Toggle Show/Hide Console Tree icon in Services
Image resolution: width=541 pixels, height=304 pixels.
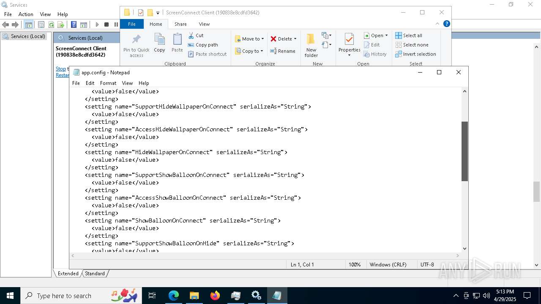(28, 24)
